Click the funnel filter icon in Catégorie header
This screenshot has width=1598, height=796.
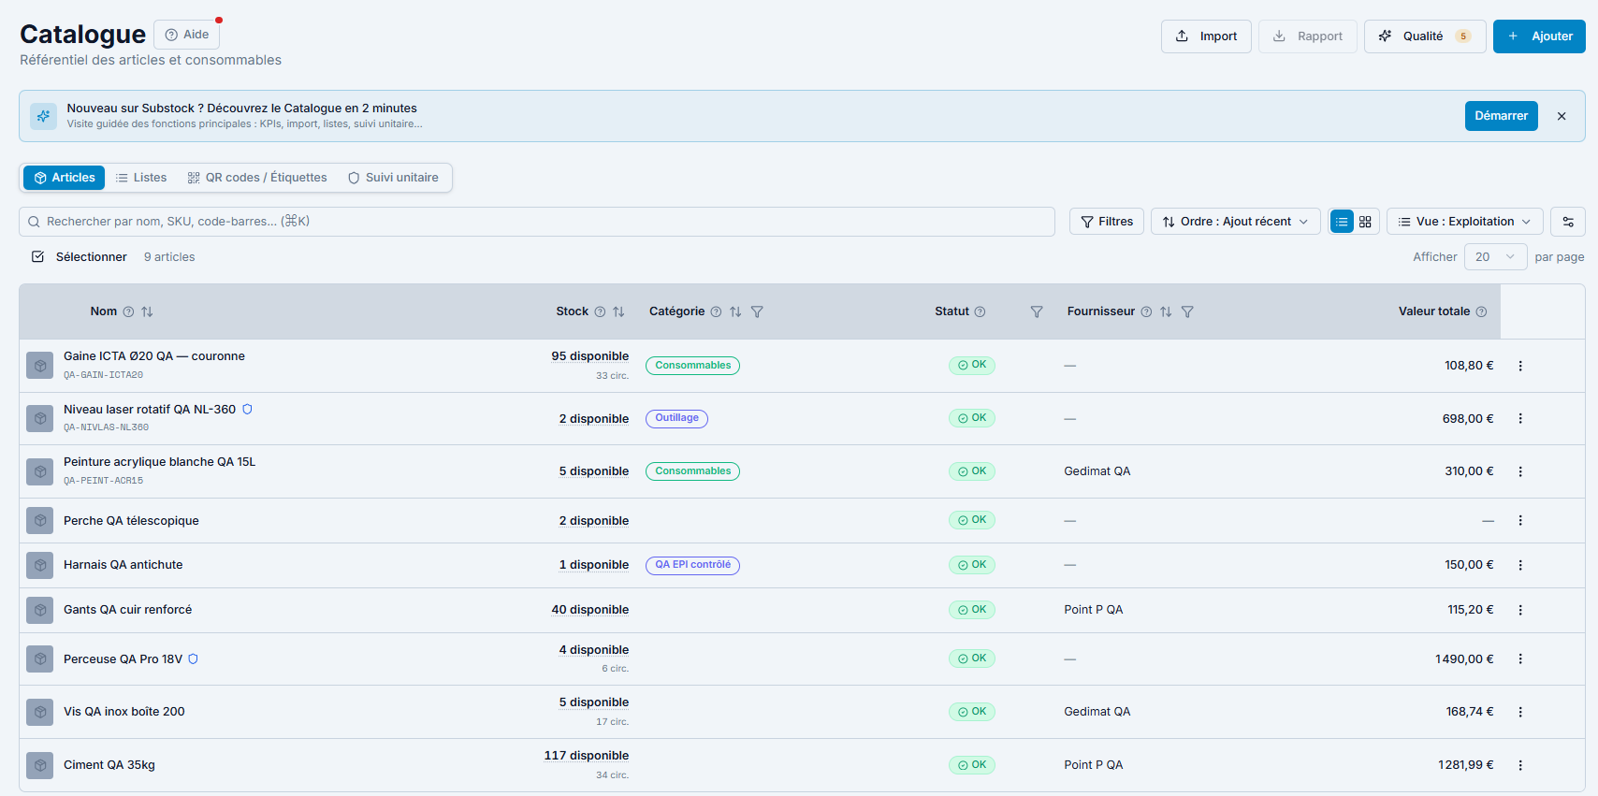[757, 311]
